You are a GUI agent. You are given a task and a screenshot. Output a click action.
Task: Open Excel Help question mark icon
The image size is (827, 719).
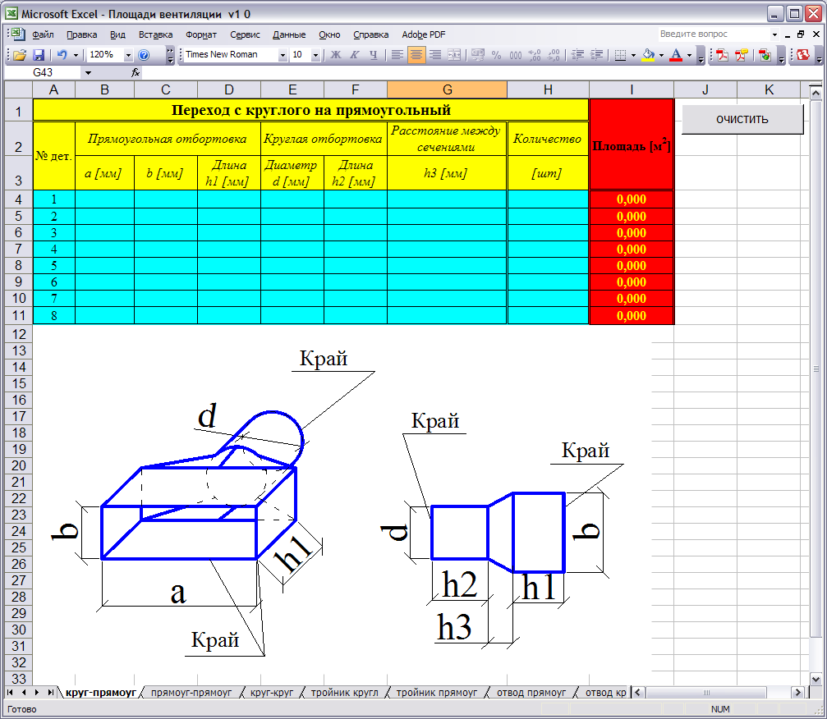pyautogui.click(x=144, y=55)
